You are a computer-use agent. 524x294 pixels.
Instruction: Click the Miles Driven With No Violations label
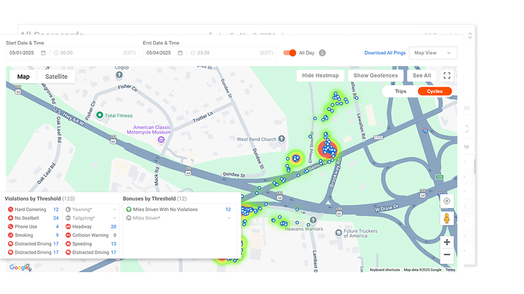(165, 209)
